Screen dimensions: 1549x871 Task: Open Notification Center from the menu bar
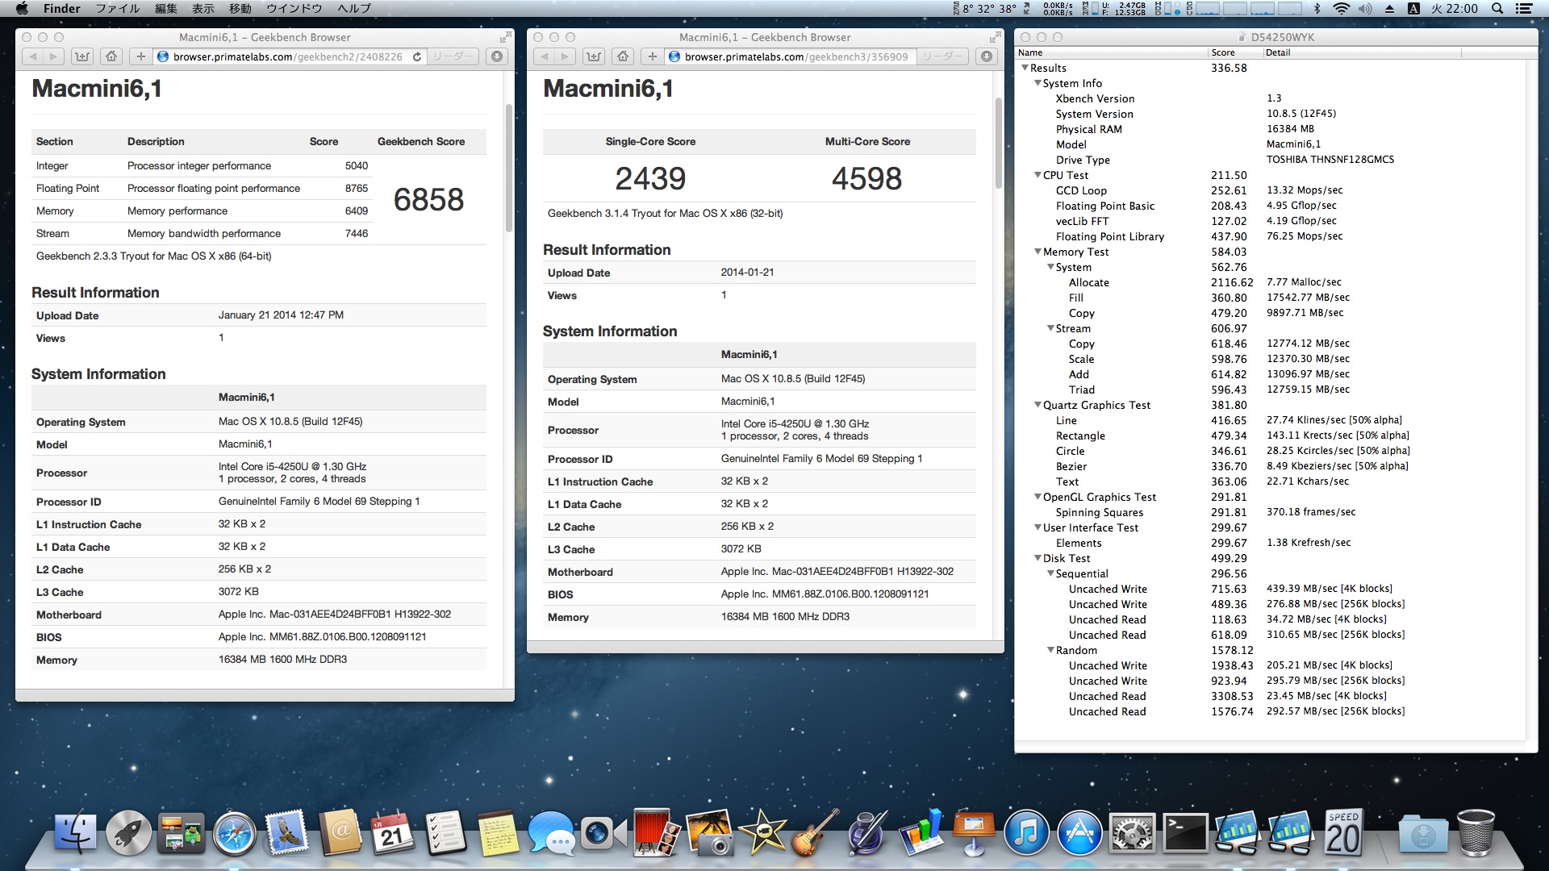(1524, 9)
